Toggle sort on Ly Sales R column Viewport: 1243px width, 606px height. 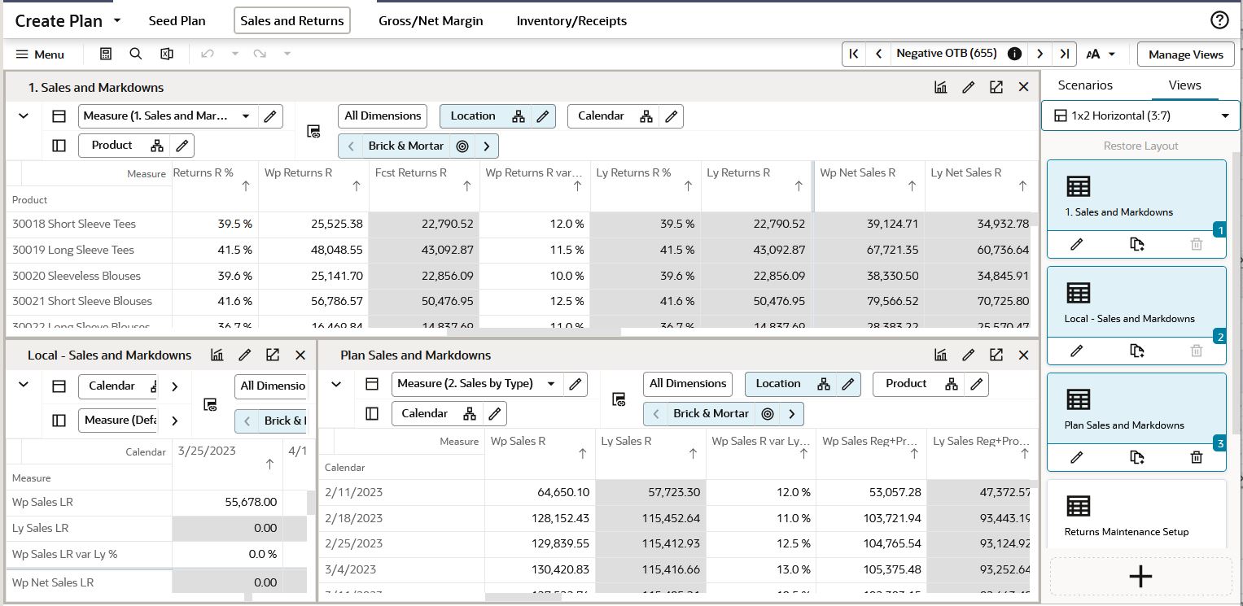tap(694, 455)
